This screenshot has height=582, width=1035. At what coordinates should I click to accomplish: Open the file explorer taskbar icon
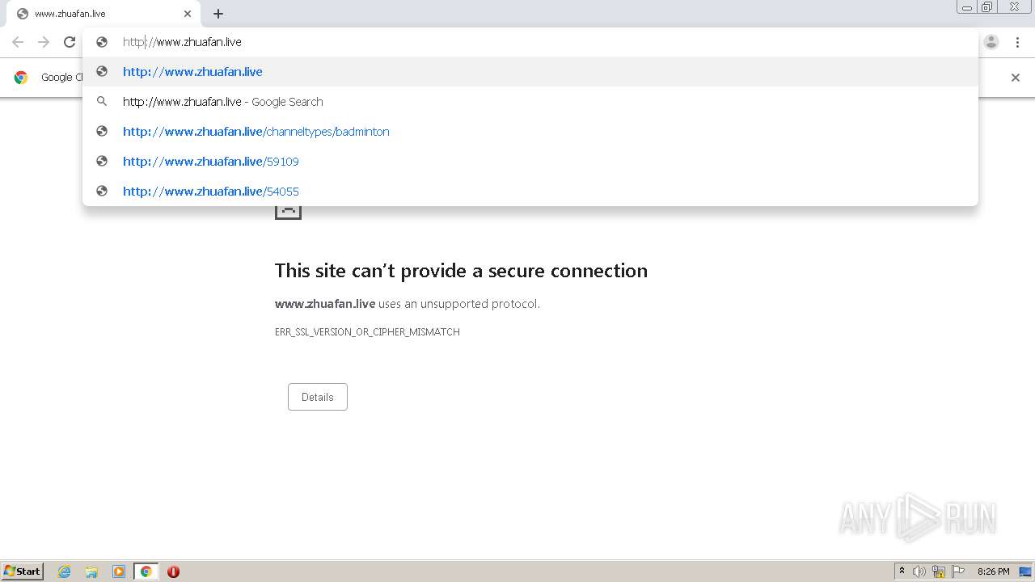[x=91, y=571]
